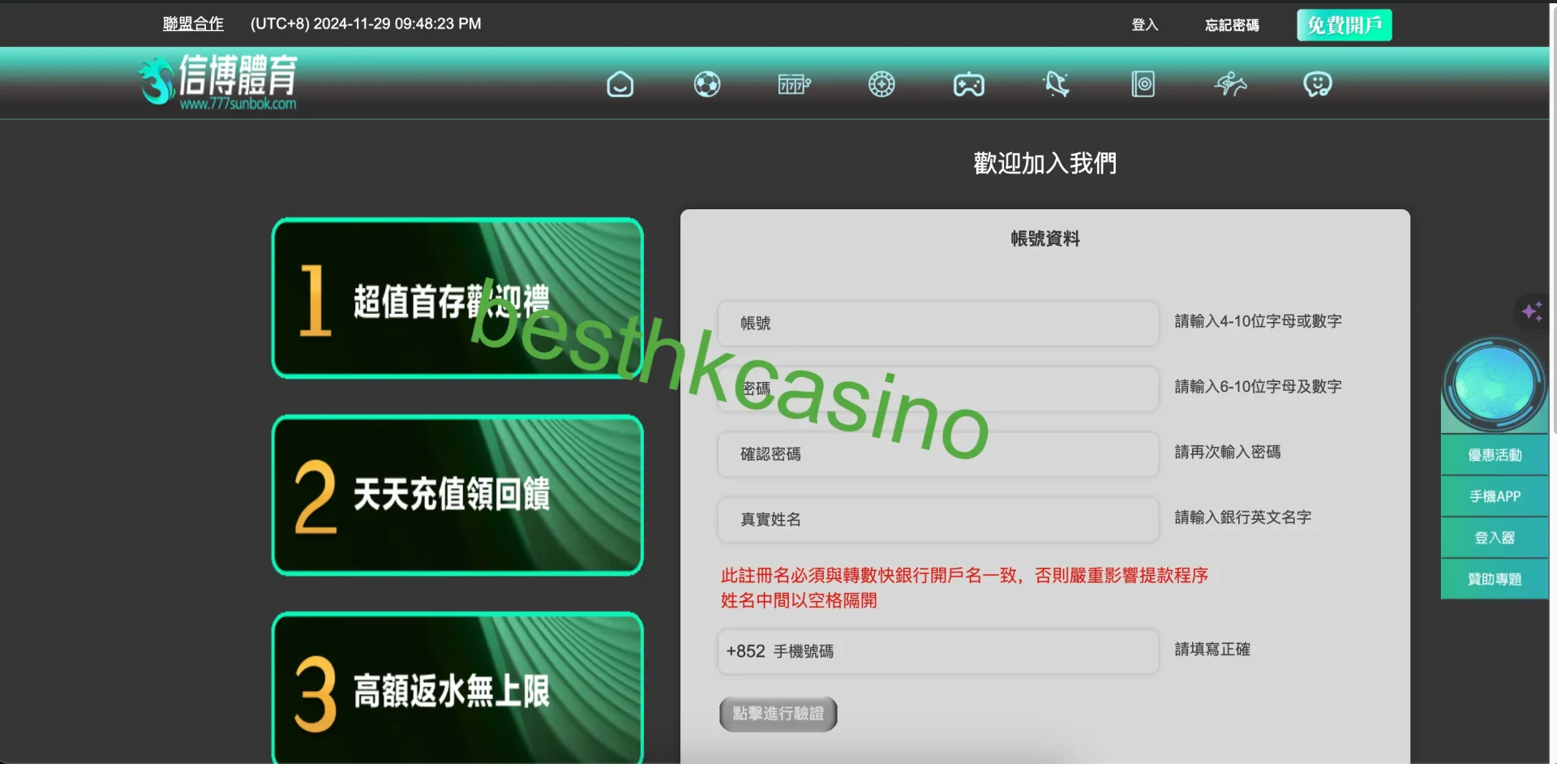Open the lottery card icon in the navbar
This screenshot has width=1557, height=764.
(x=1143, y=84)
